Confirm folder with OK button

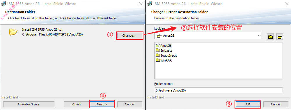tap(248, 104)
